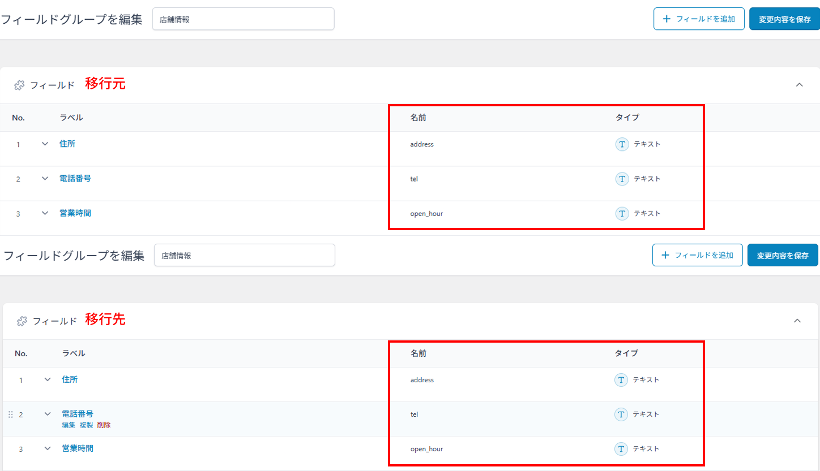Image resolution: width=820 pixels, height=471 pixels.
Task: Expand the 電話番号 row chevron in 移行先 list
Action: click(x=48, y=414)
